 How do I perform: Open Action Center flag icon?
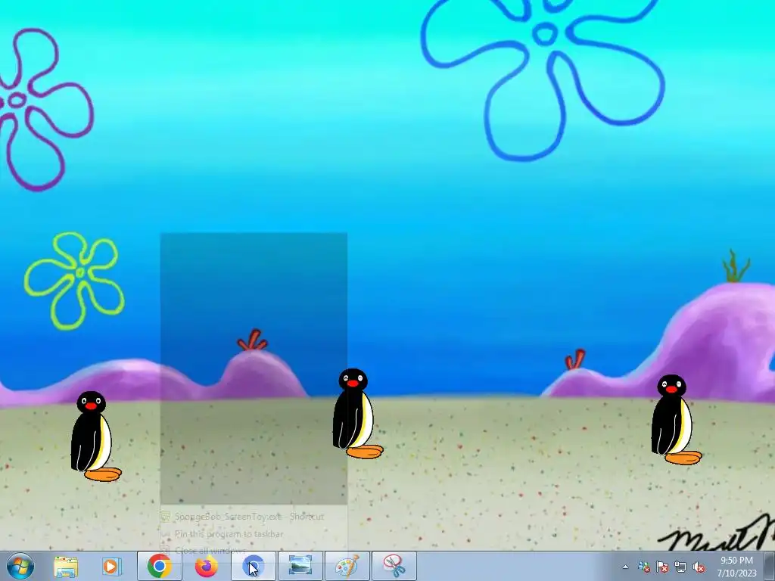(662, 567)
